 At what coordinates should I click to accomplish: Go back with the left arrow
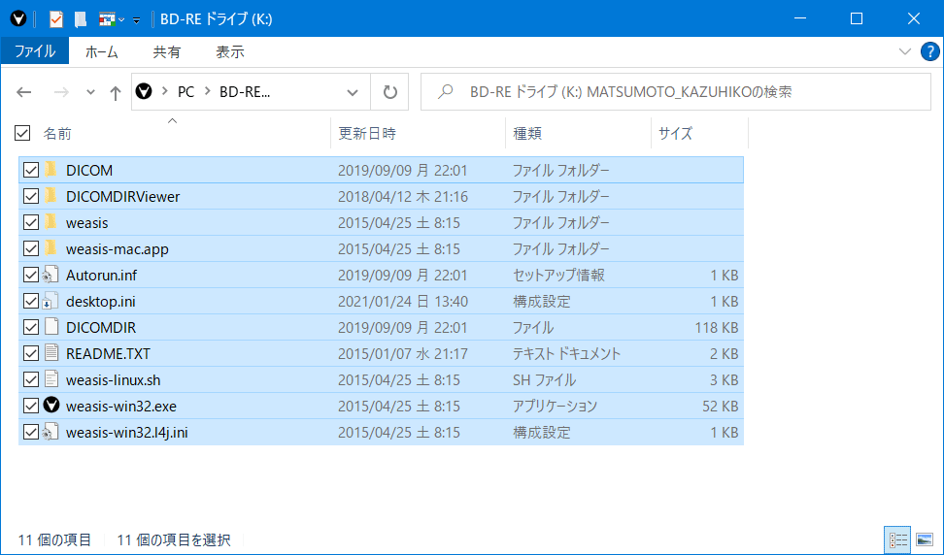coord(24,92)
